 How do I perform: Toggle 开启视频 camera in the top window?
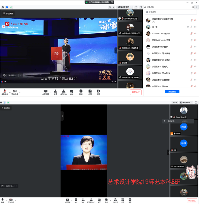point(14,92)
